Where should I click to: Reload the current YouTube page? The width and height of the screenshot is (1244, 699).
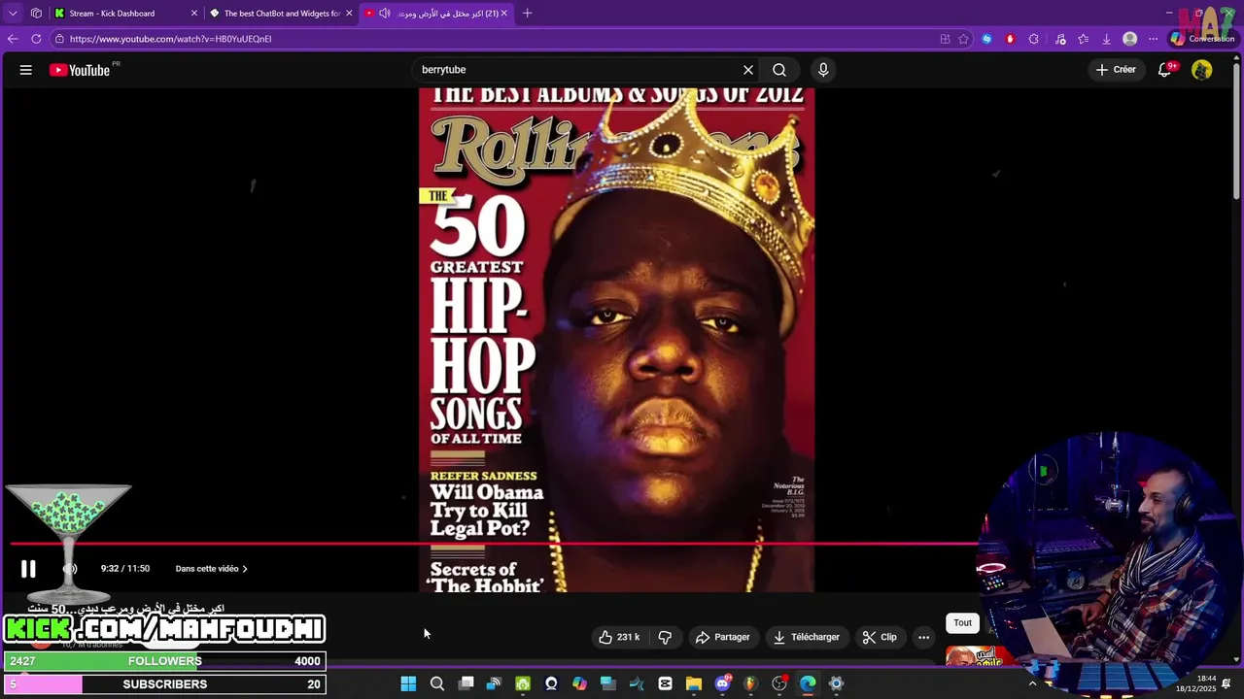(x=36, y=39)
